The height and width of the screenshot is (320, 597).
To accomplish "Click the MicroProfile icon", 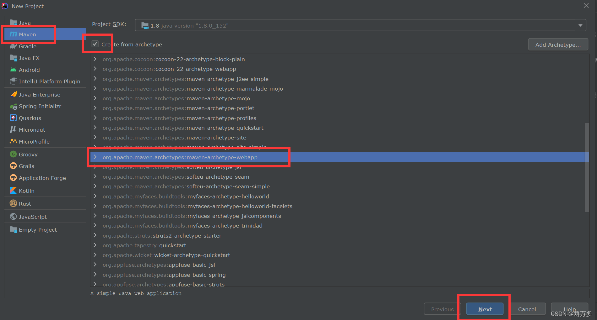I will pos(13,141).
